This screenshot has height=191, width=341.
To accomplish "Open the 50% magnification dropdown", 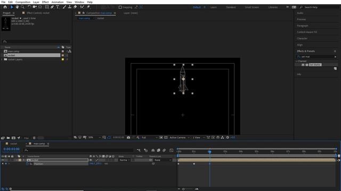I will (x=94, y=137).
